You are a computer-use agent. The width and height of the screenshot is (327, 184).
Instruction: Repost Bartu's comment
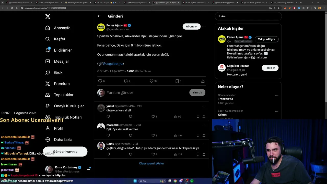(x=131, y=154)
